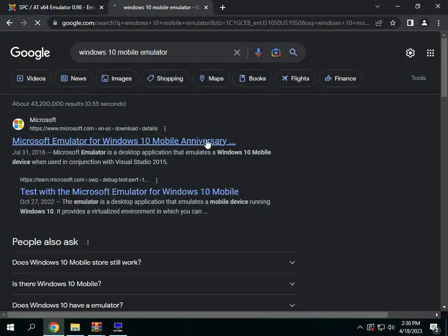
Task: Open the Chrome side panel icon
Action: click(x=410, y=23)
